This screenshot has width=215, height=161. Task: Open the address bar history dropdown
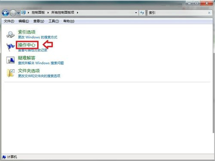(136, 13)
